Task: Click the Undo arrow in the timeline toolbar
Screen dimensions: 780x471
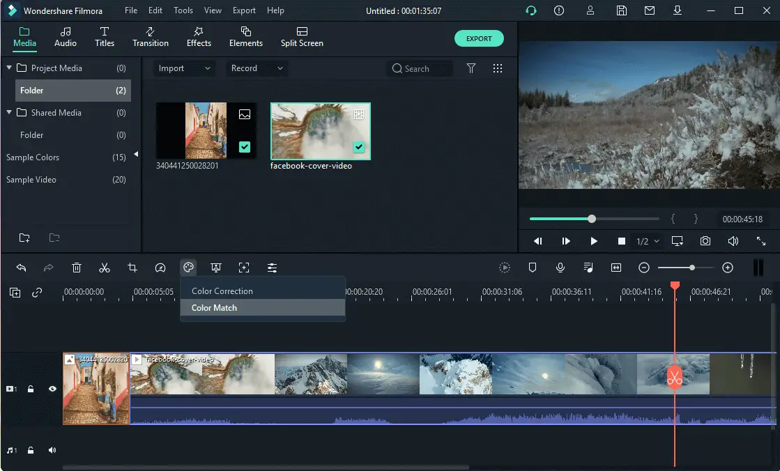Action: point(21,268)
